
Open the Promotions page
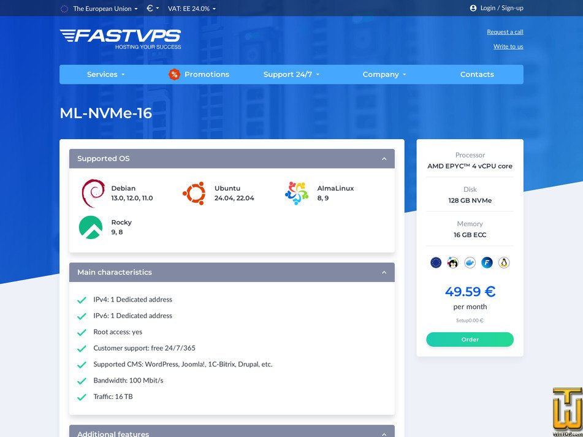207,74
